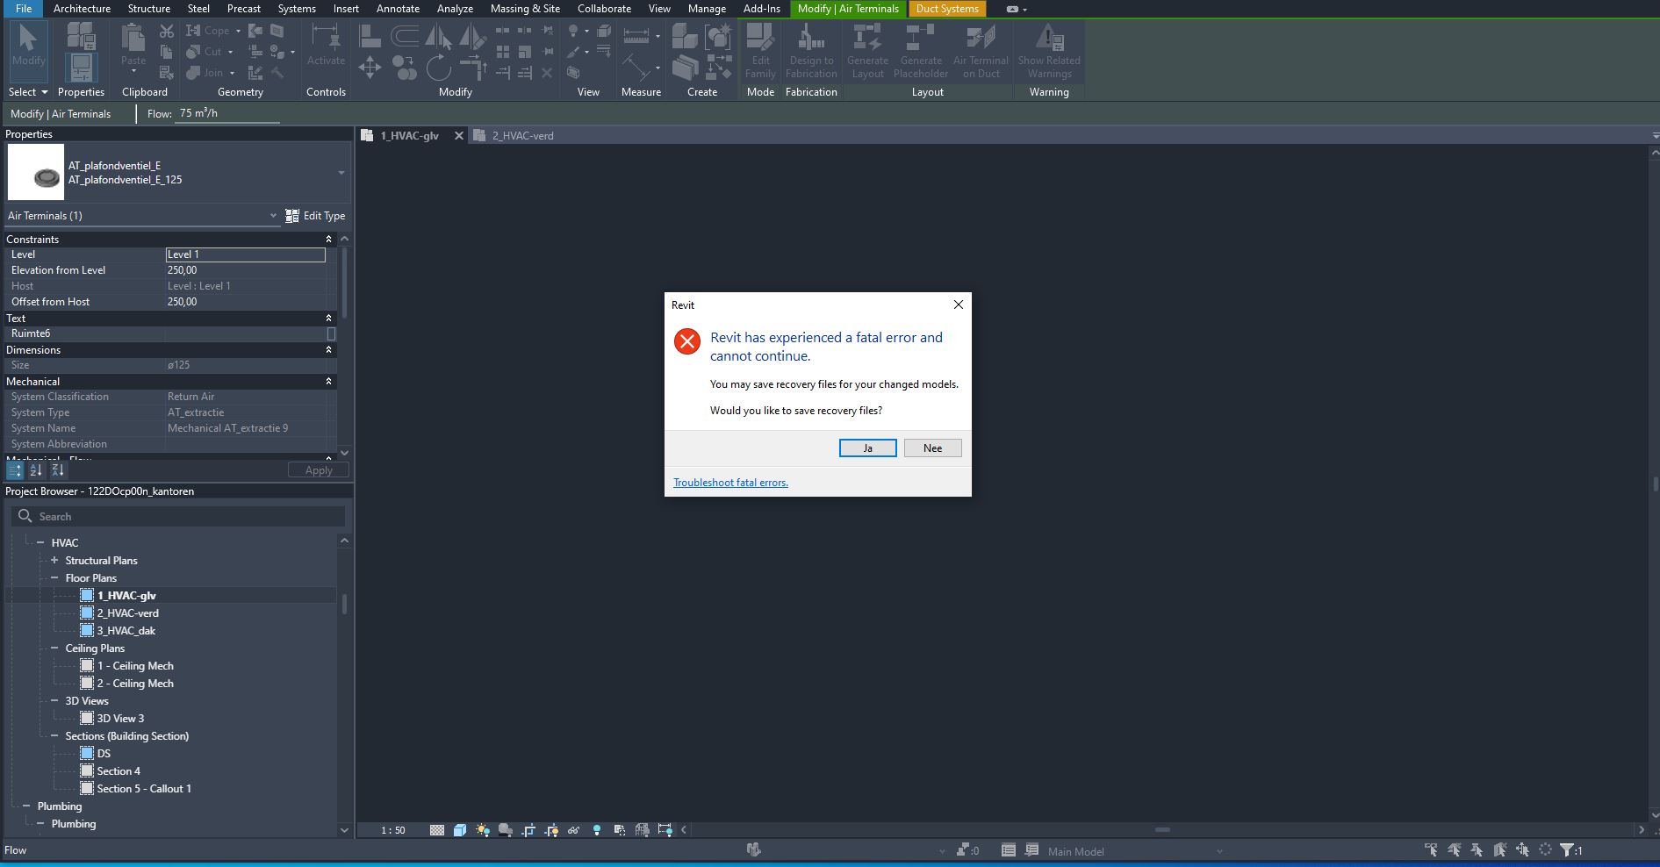Open the Visual Style cube icon

click(460, 830)
